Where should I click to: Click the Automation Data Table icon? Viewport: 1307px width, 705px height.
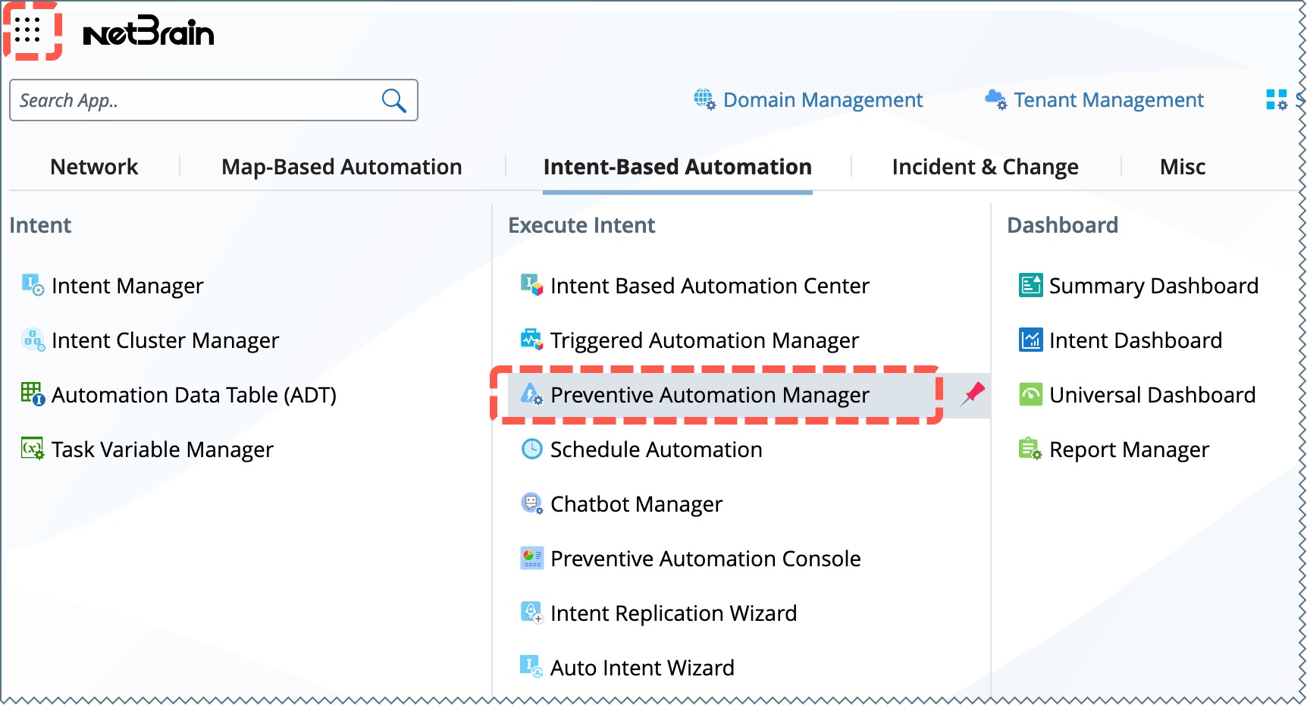click(33, 394)
